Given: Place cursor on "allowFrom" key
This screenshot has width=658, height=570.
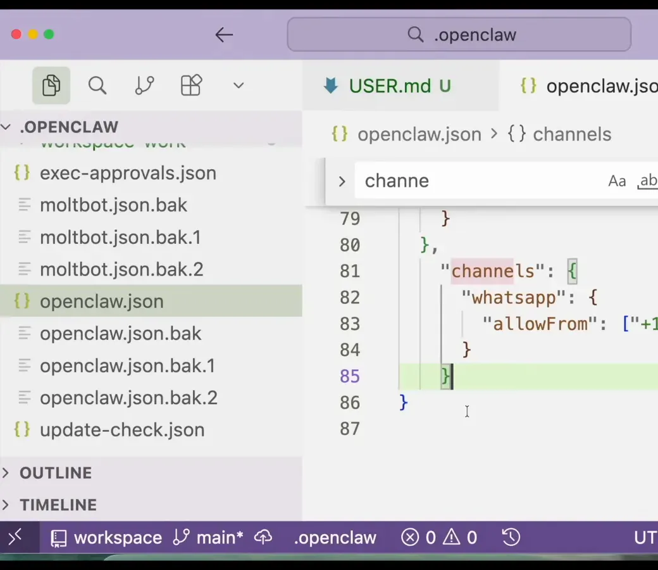Looking at the screenshot, I should pyautogui.click(x=540, y=324).
